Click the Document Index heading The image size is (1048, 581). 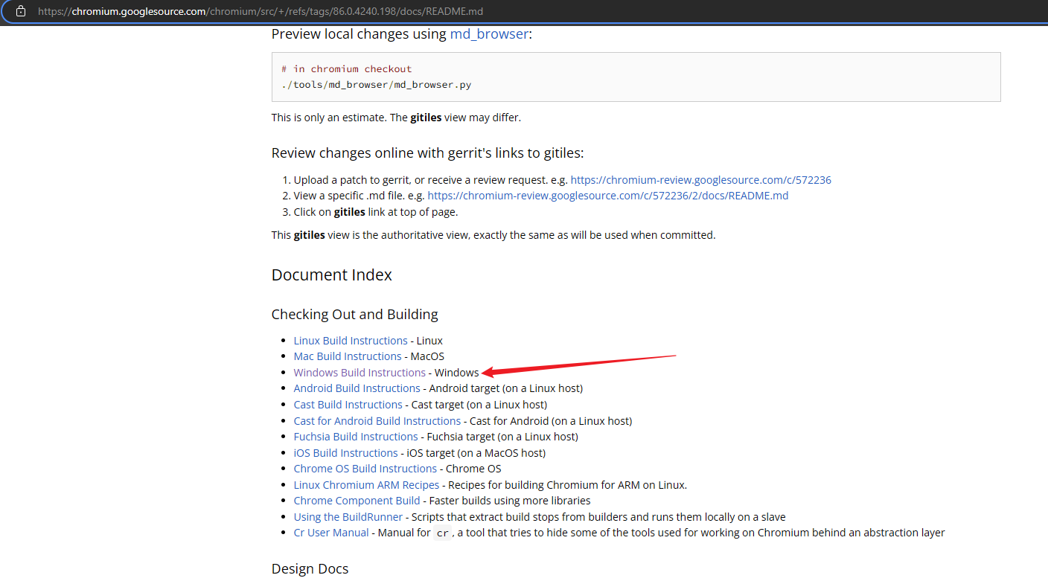[x=331, y=275]
